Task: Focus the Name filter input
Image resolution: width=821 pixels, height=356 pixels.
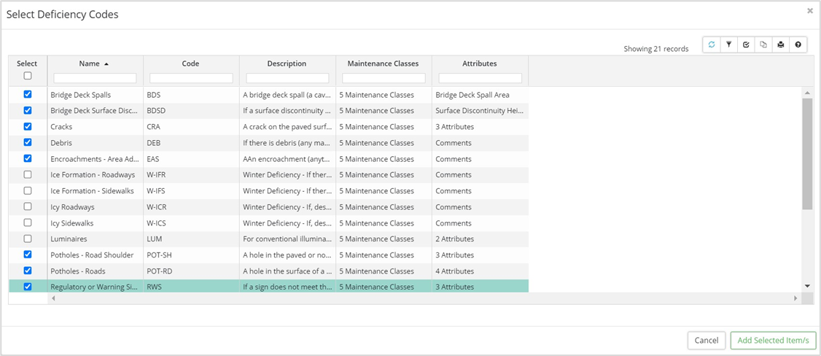Action: [x=96, y=78]
